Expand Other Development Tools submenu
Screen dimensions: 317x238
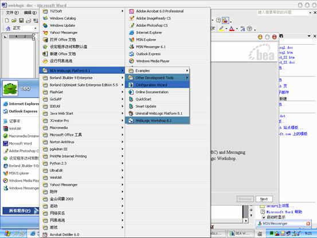point(157,77)
